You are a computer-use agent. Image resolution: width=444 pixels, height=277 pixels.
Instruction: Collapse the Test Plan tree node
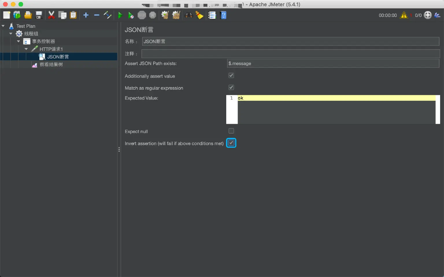click(x=3, y=26)
